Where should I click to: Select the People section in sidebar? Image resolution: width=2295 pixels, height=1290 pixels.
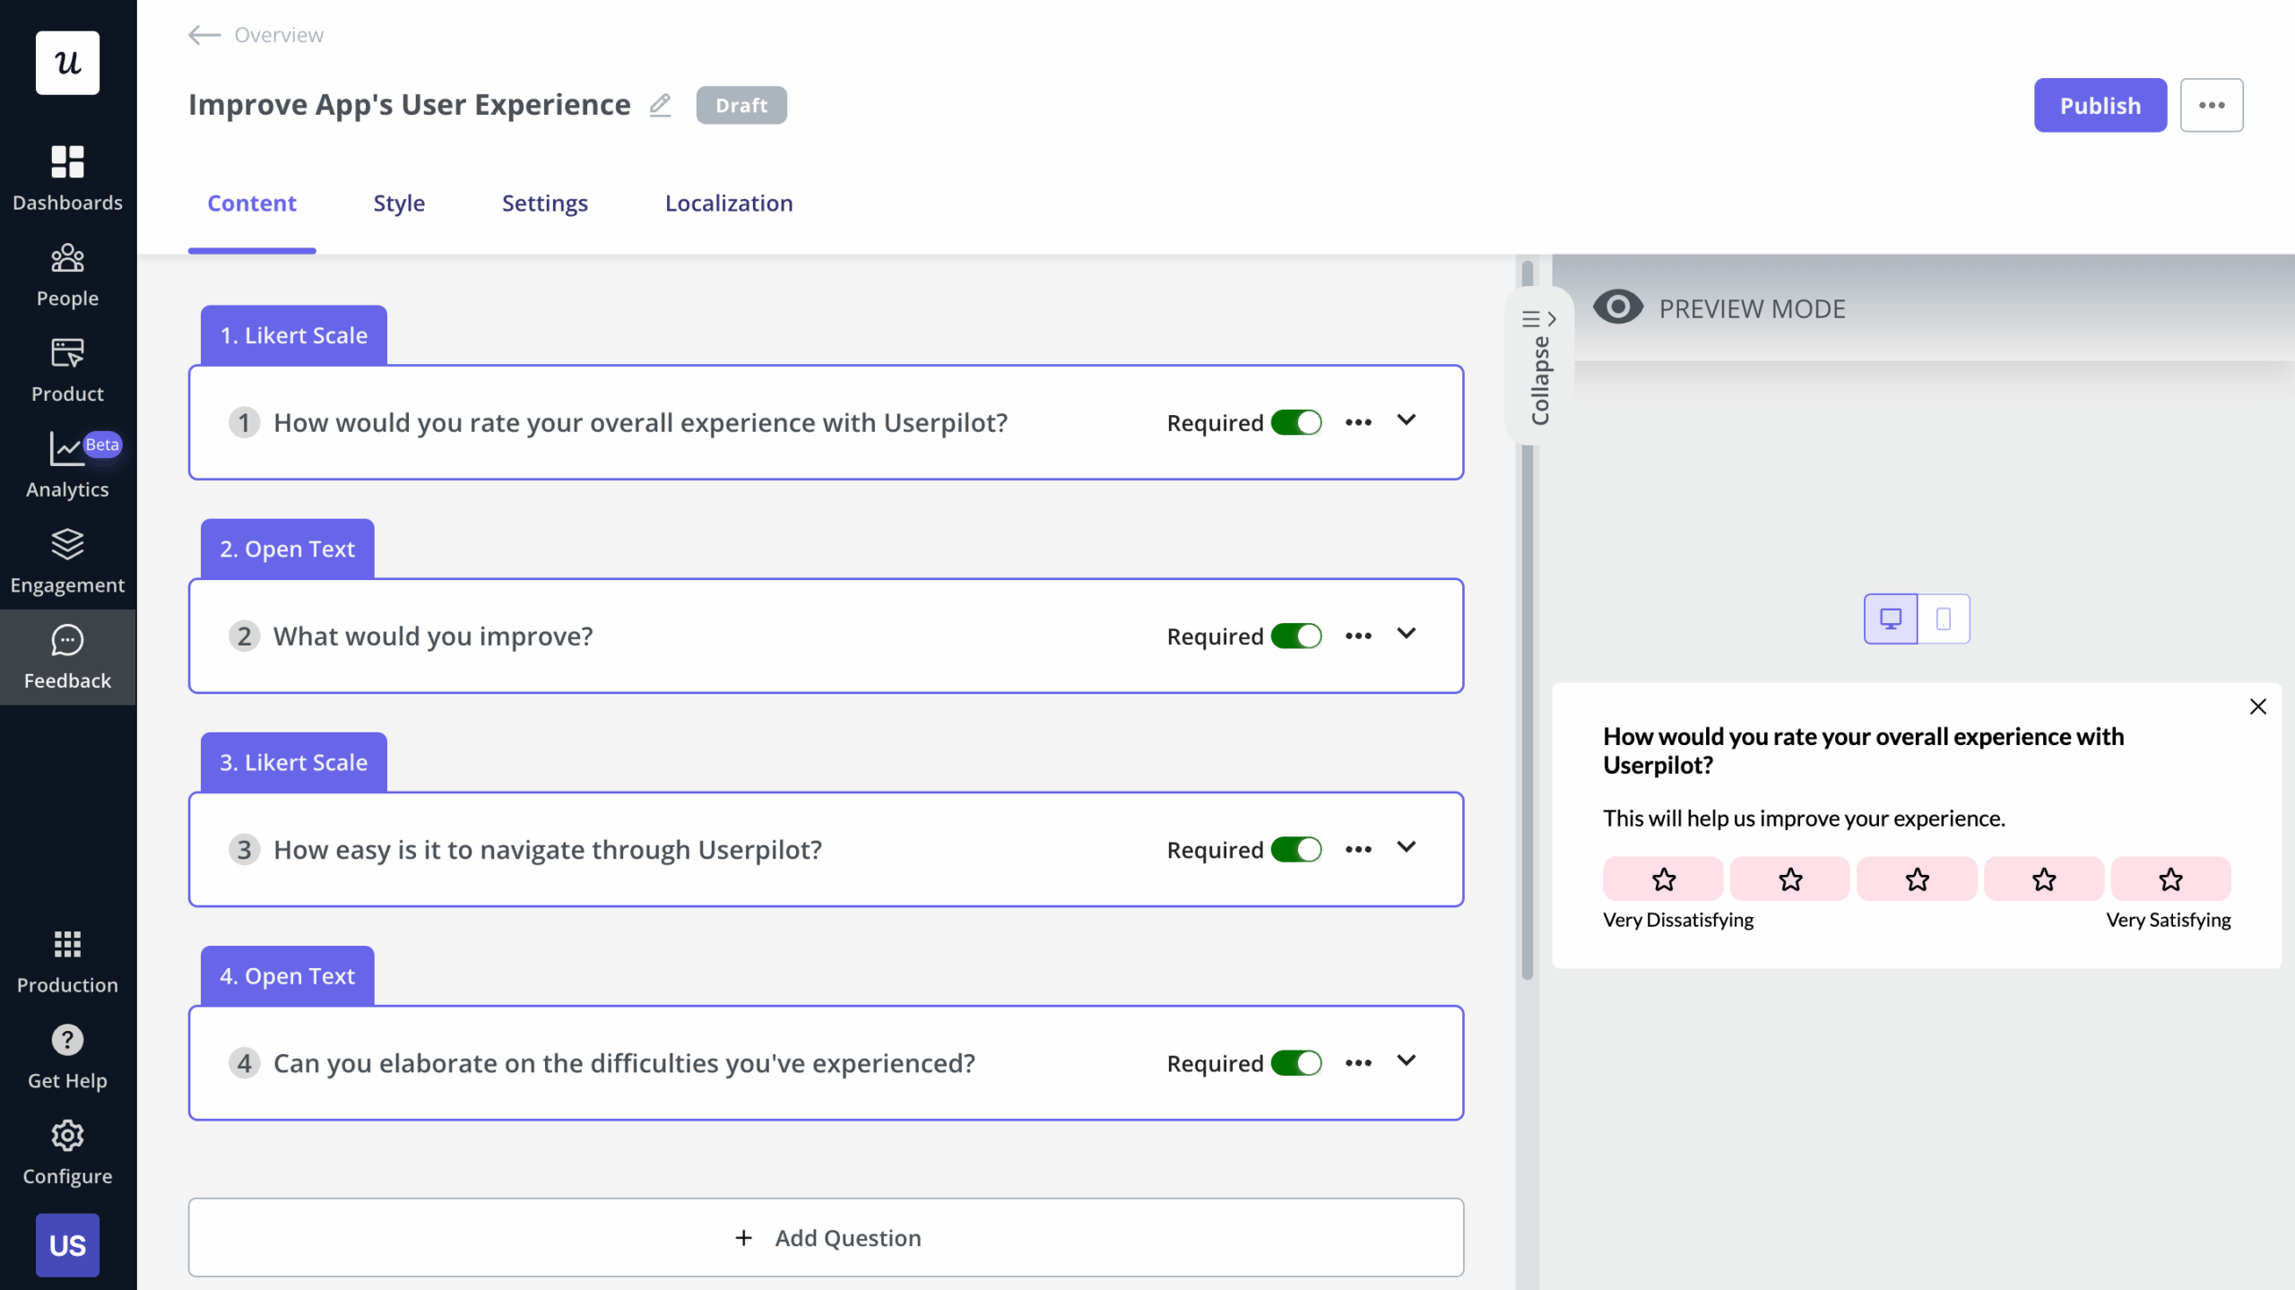pyautogui.click(x=67, y=274)
